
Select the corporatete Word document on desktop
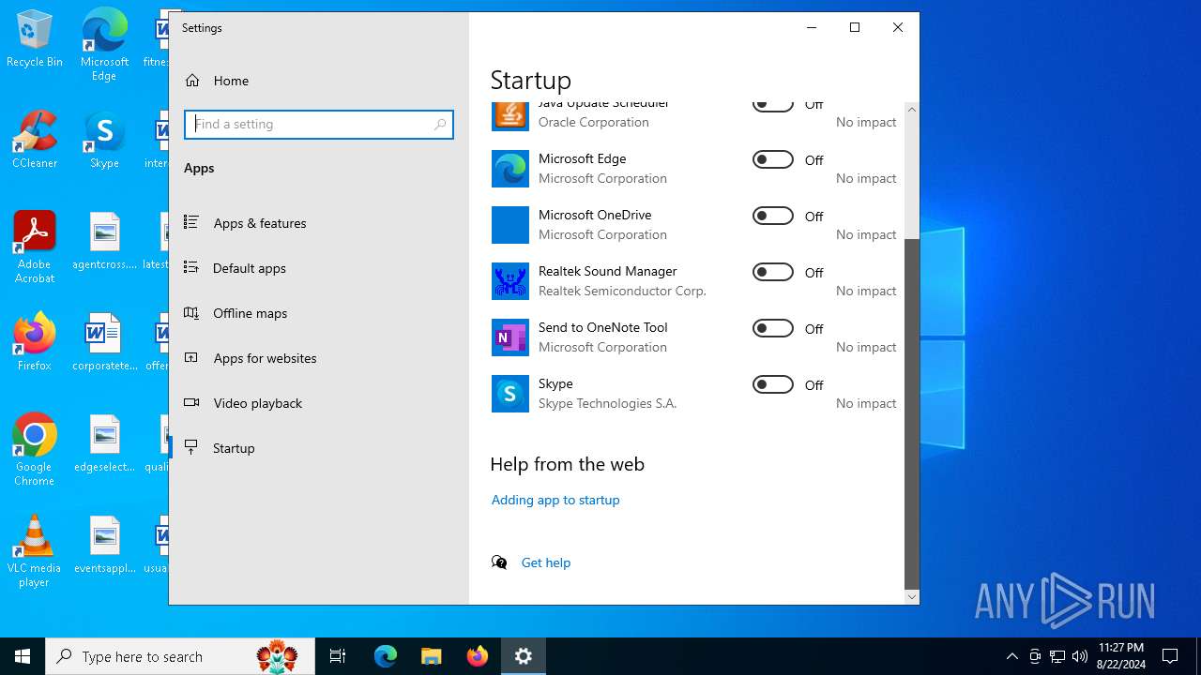(x=104, y=342)
